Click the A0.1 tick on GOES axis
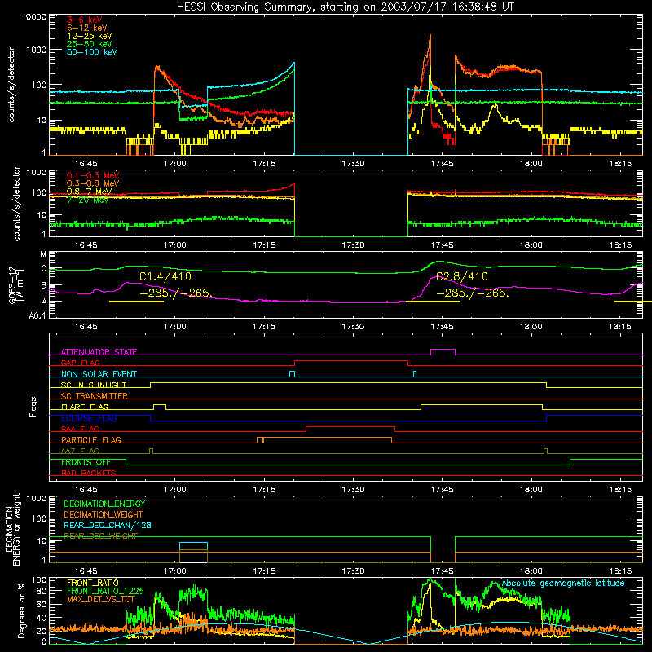 [x=37, y=315]
